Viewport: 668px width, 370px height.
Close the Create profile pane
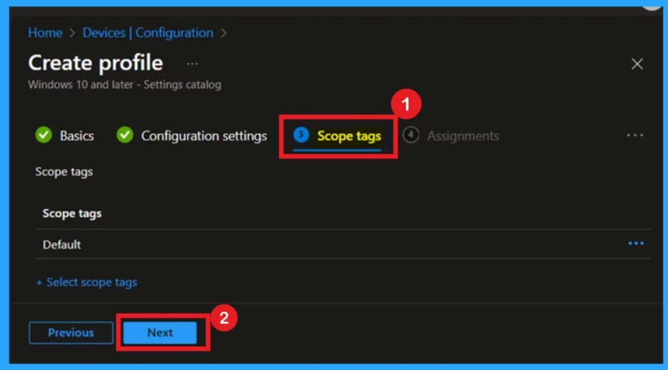coord(637,64)
